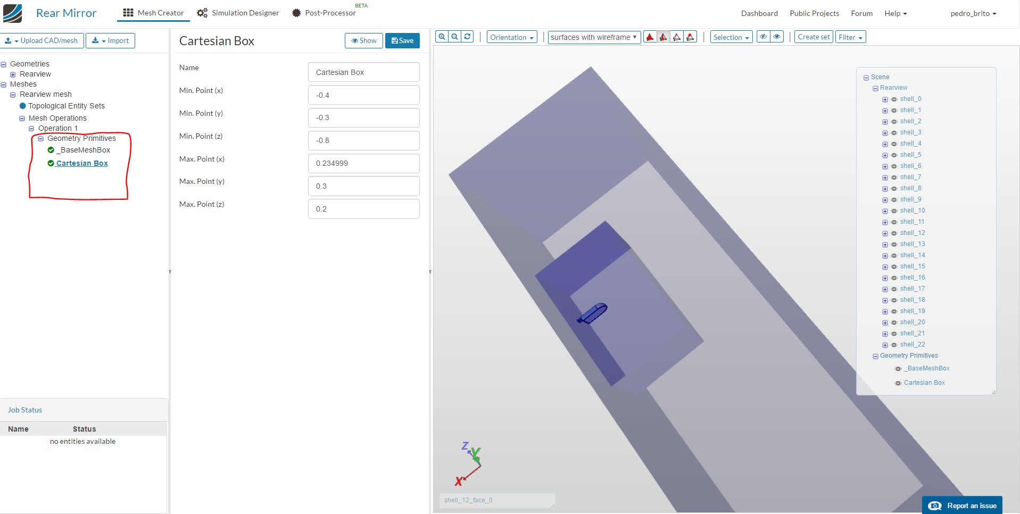Click the Show button
Screen dimensions: 1020x514
[364, 40]
